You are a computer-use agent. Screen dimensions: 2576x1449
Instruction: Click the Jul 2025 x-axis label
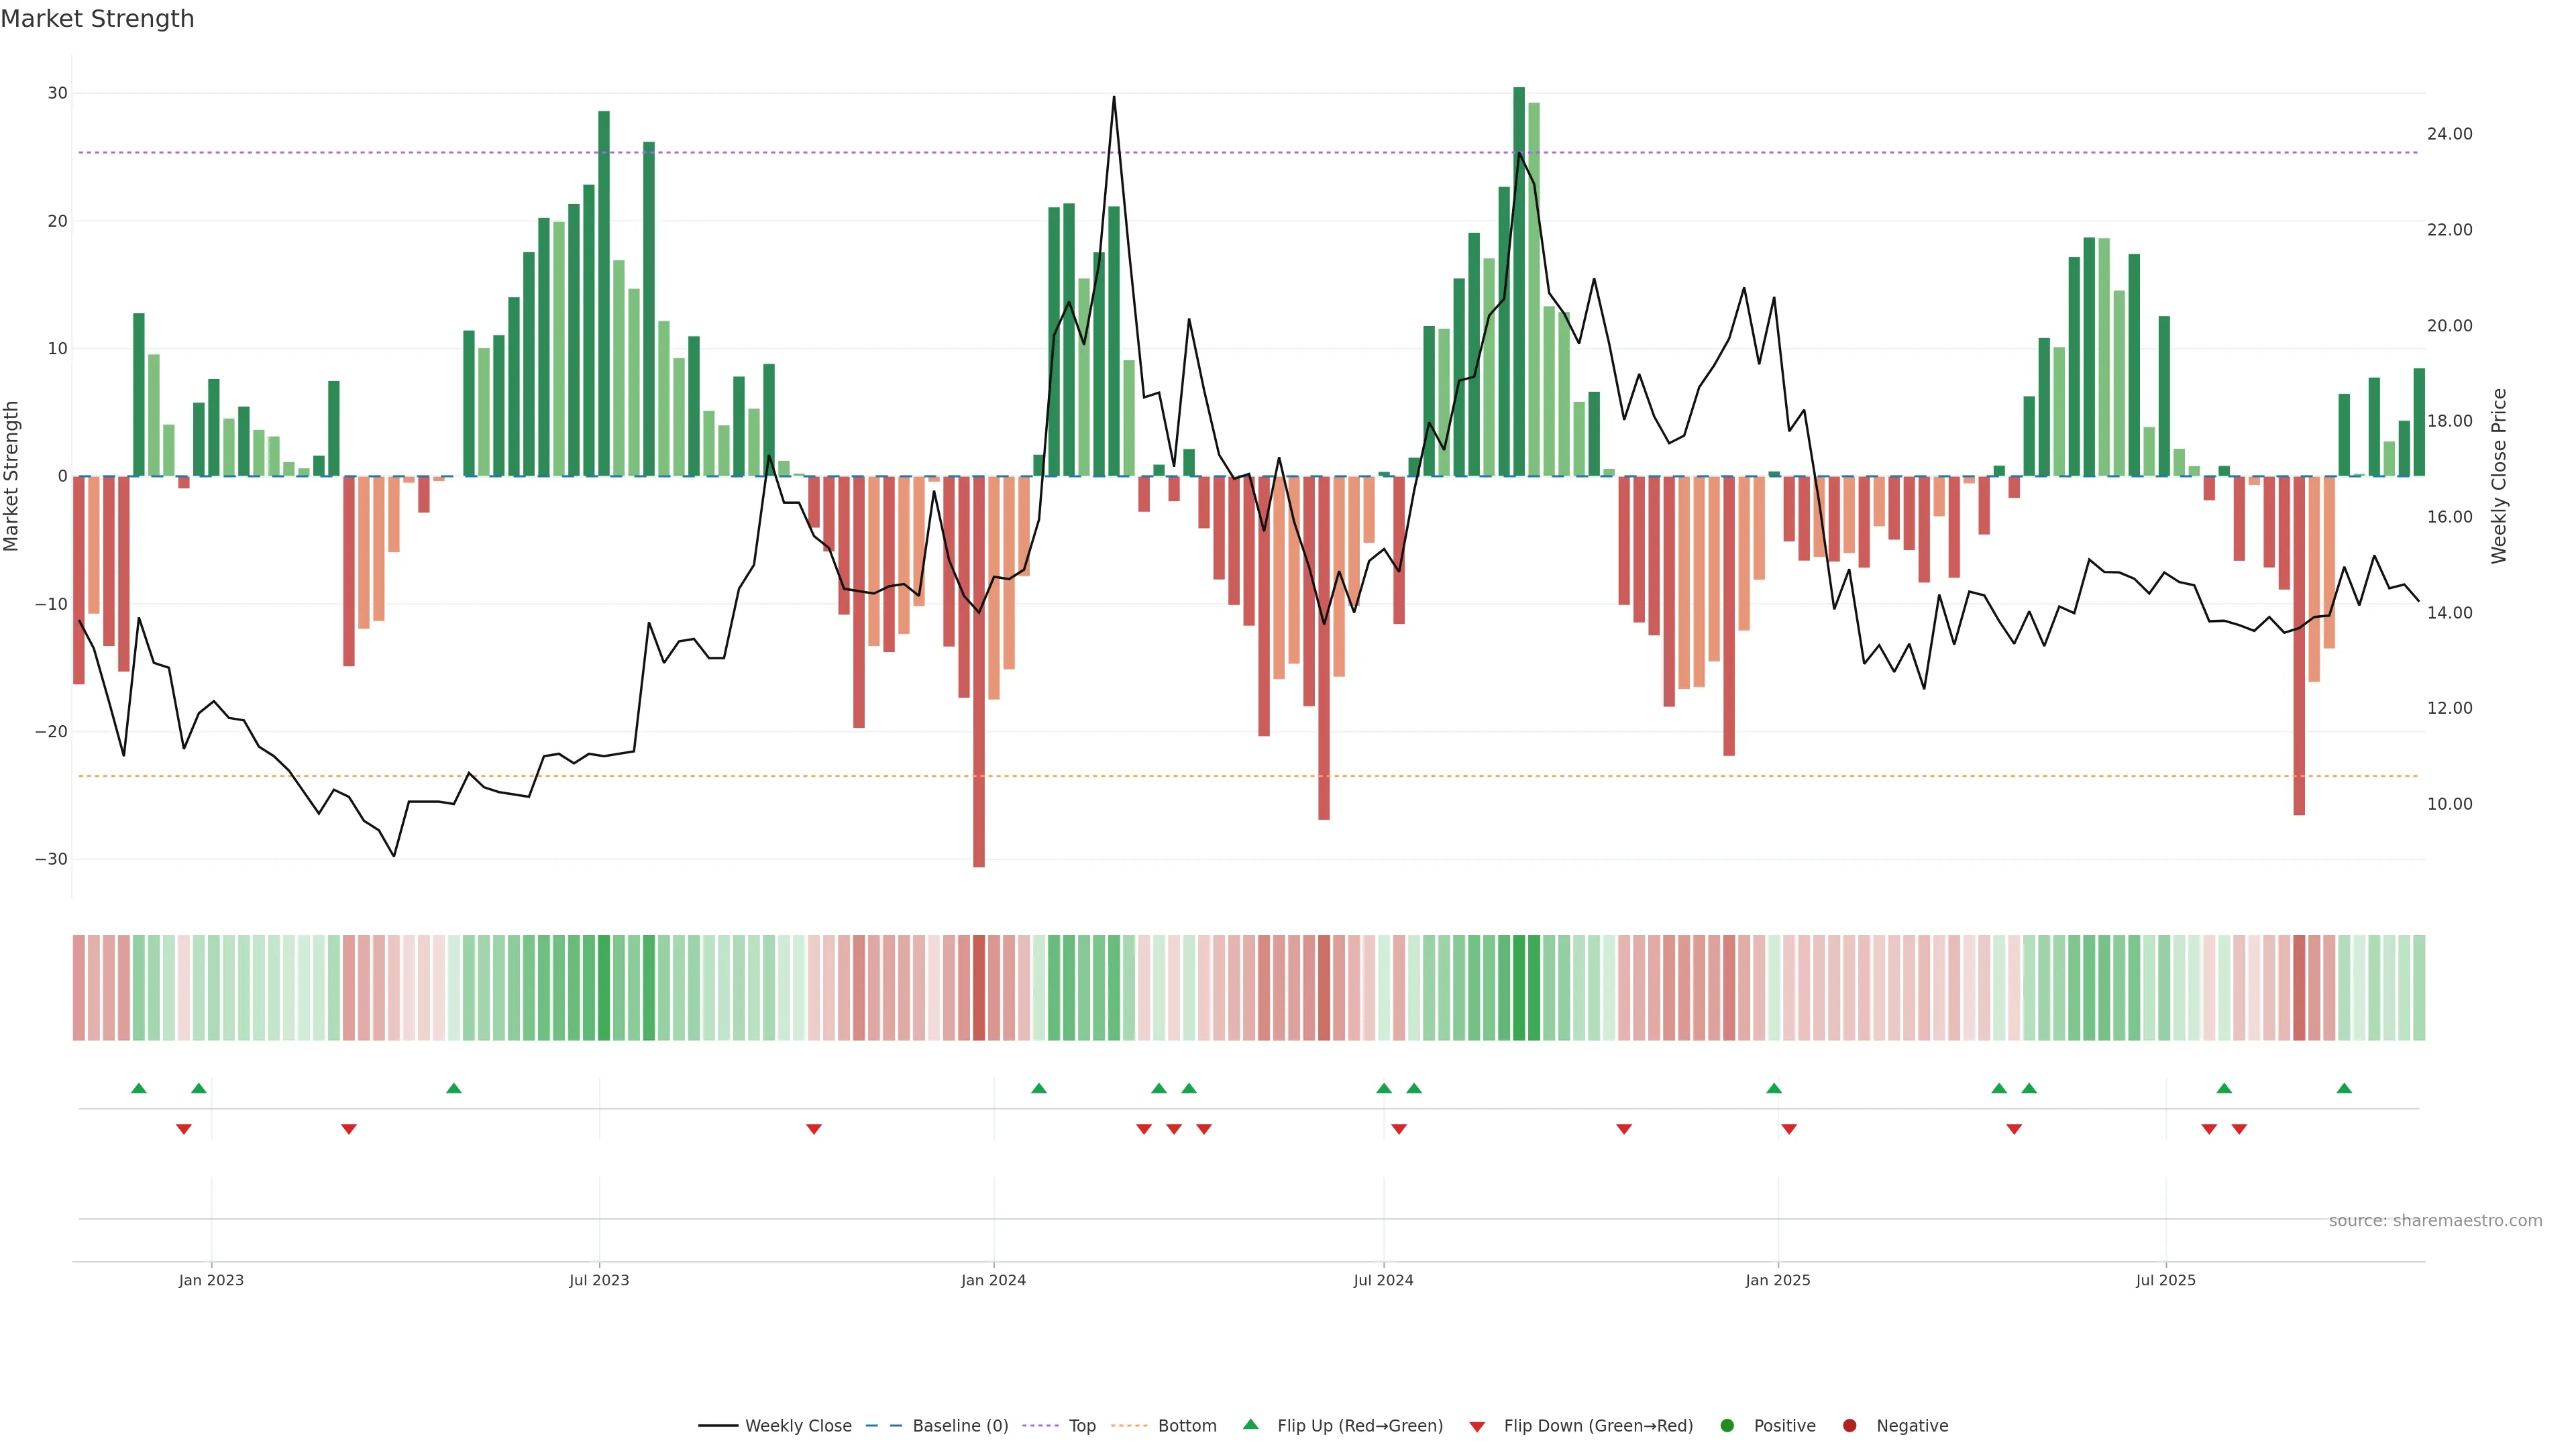click(x=2165, y=1280)
